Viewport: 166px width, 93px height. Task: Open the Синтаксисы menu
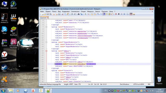75,11
